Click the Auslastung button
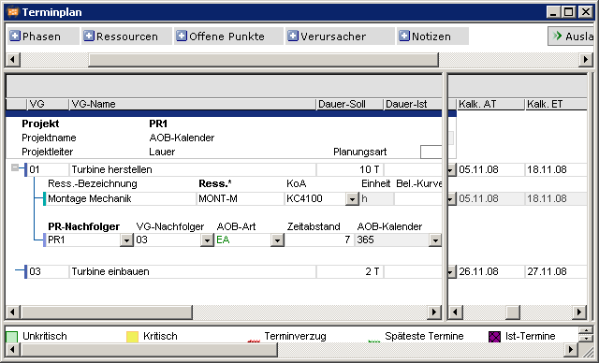The image size is (599, 363). click(x=571, y=36)
